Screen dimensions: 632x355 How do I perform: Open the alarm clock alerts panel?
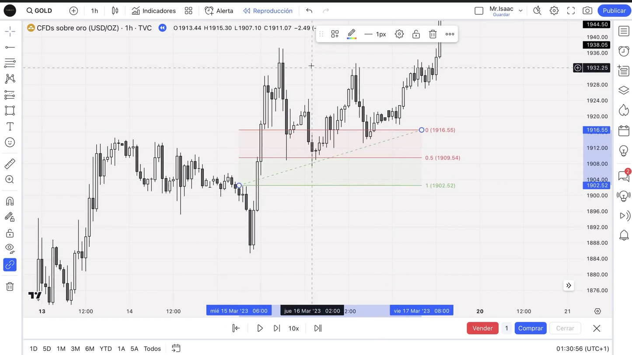click(x=624, y=51)
